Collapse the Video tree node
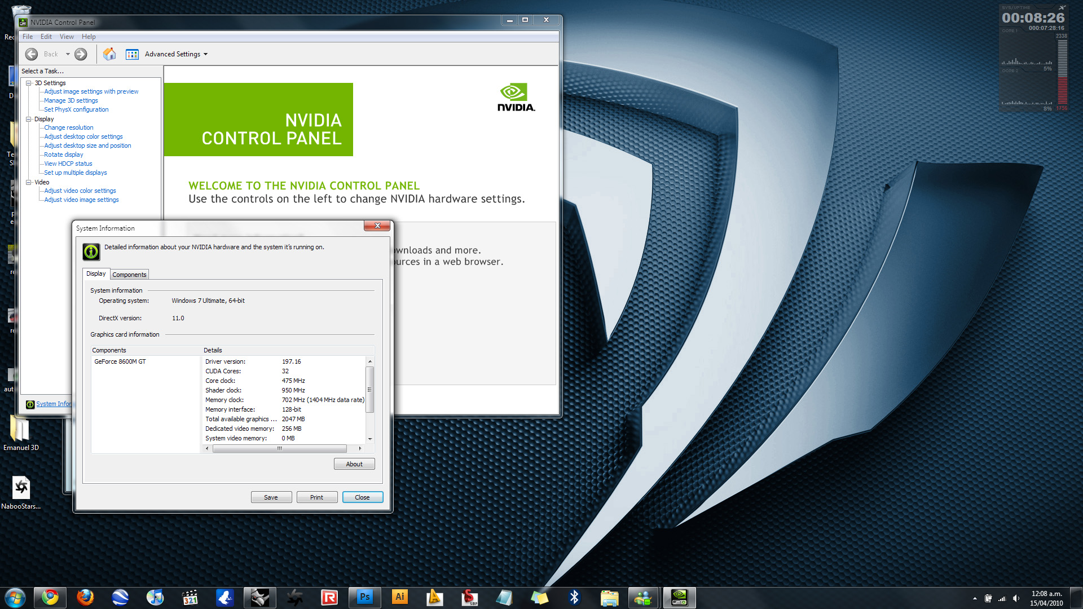The image size is (1083, 609). click(x=29, y=182)
